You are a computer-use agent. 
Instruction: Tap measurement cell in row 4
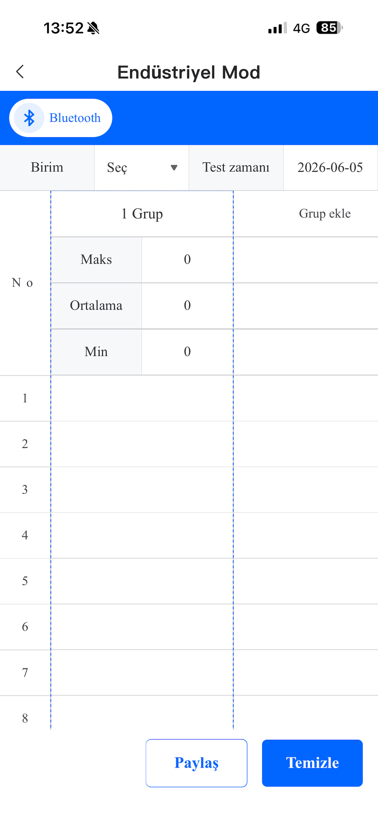click(142, 535)
